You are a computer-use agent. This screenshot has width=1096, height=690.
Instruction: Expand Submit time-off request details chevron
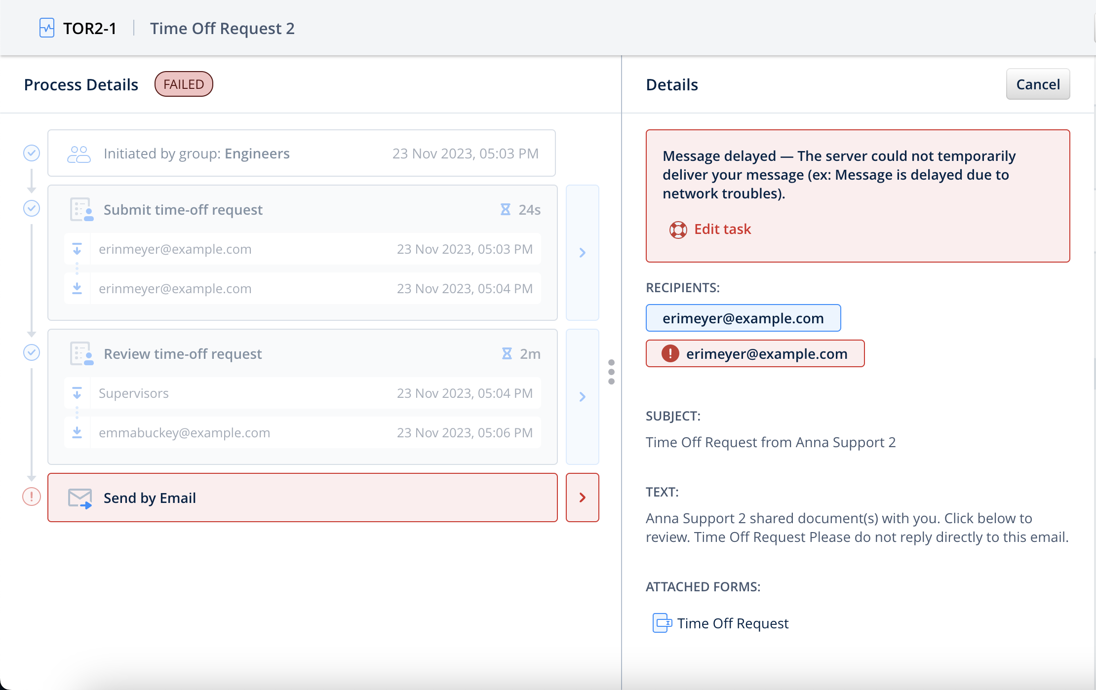[583, 253]
